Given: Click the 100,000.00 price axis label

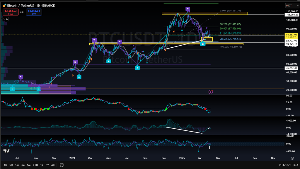Looking at the screenshot, I should 292,20.
